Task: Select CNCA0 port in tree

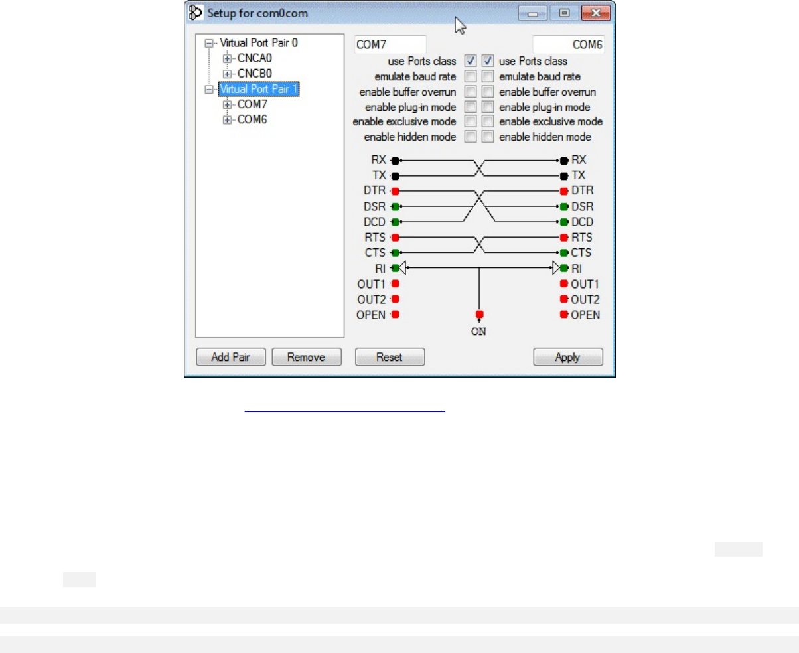Action: coord(255,58)
